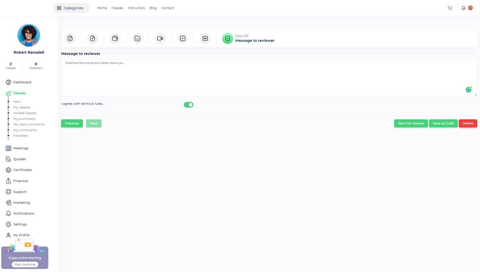Go to the wallet pricing step icon
The image size is (480, 272).
[115, 38]
